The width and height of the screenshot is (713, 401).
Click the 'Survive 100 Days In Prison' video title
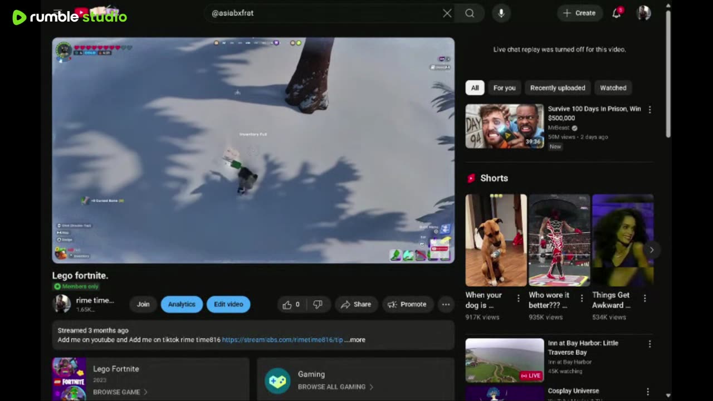(594, 113)
